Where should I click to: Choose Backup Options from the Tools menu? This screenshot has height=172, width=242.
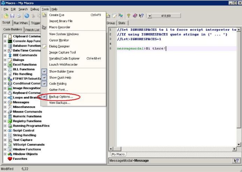click(61, 96)
